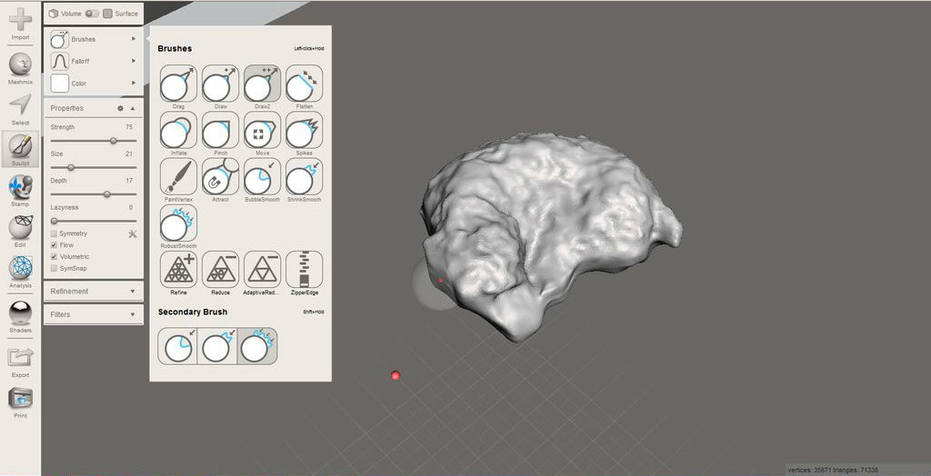The height and width of the screenshot is (476, 931).
Task: Select the Move brush
Action: [262, 130]
